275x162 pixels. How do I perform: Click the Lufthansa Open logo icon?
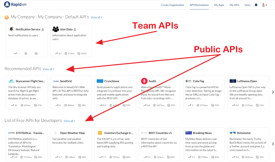[233, 81]
